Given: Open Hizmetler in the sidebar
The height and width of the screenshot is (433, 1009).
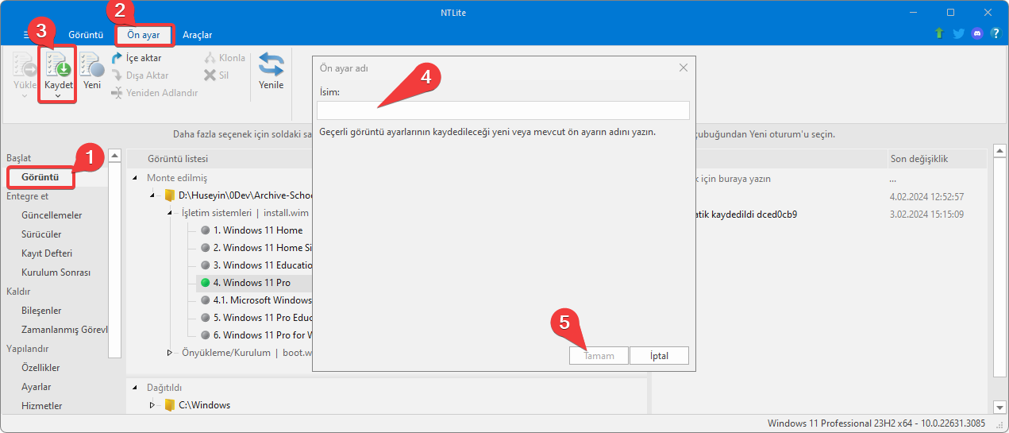Looking at the screenshot, I should 41,406.
